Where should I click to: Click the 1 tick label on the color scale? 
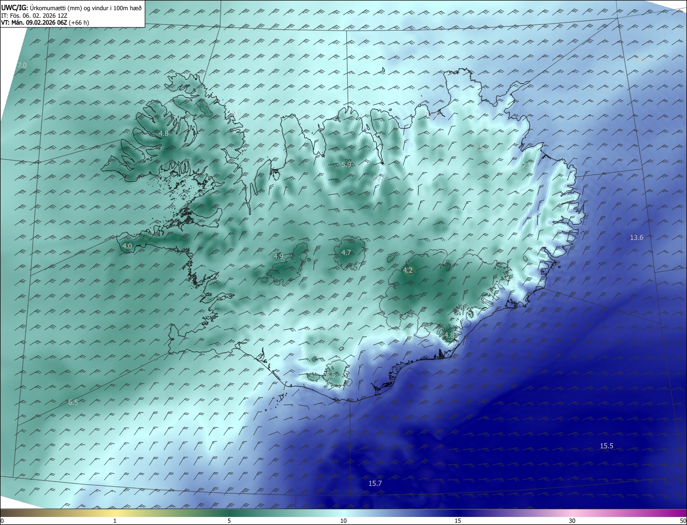pos(115,521)
